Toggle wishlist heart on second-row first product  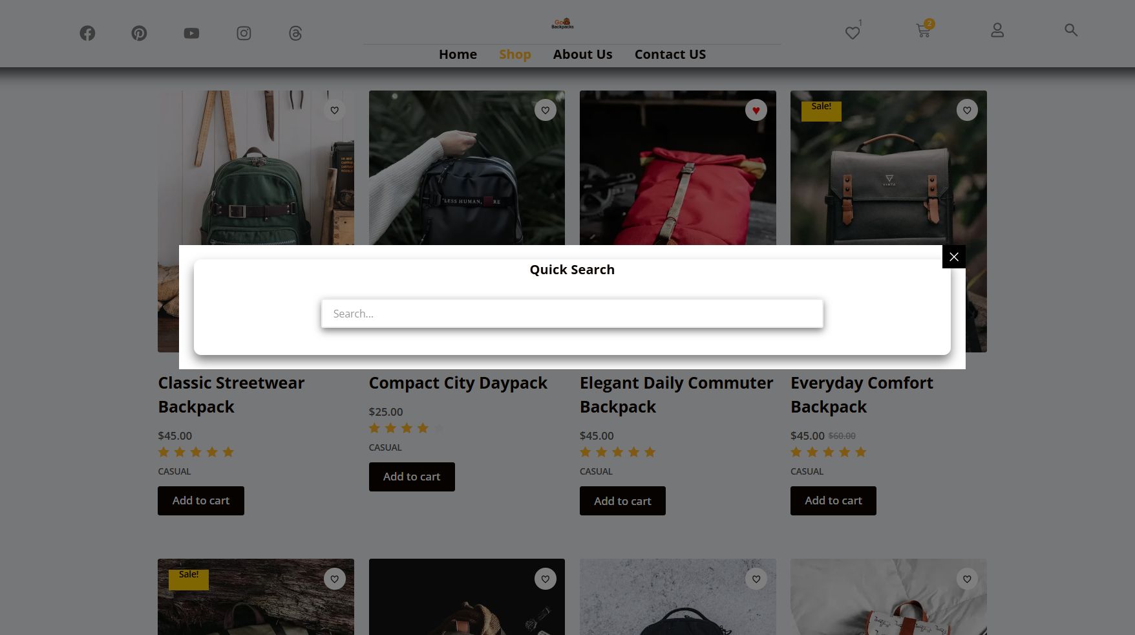click(335, 579)
